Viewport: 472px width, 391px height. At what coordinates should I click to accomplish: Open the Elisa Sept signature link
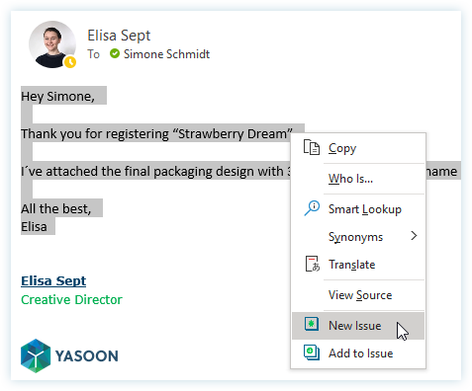53,280
